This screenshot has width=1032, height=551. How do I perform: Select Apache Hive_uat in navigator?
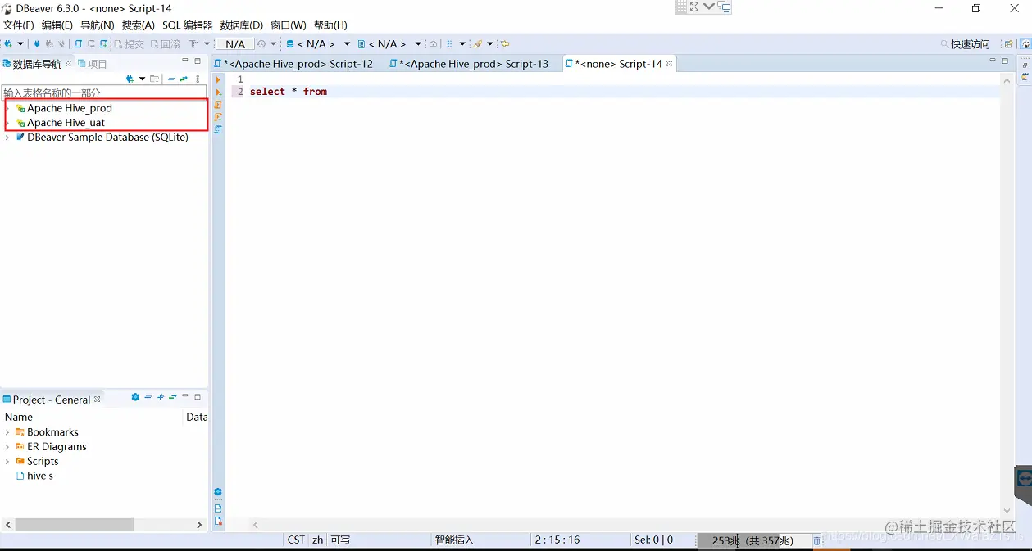pos(66,123)
